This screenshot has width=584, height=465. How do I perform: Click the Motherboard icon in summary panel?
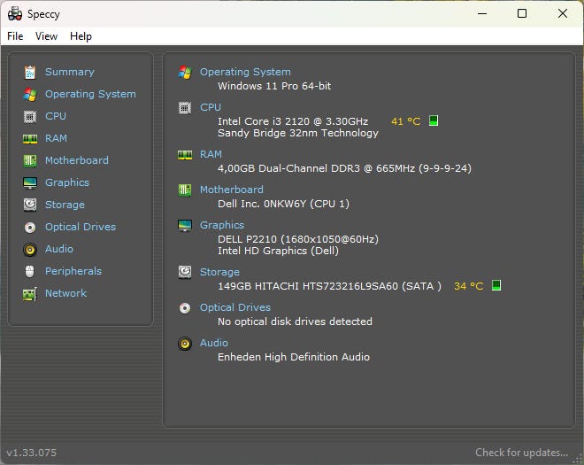185,190
